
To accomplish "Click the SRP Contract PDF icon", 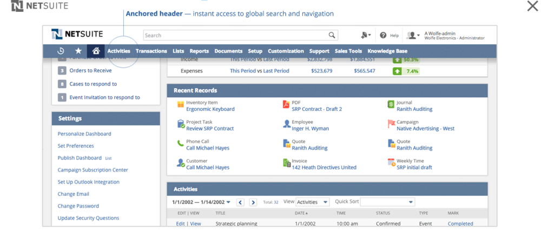I will [286, 105].
